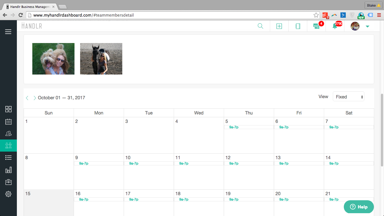
Task: Open the clients icon in the sidebar
Action: click(8, 133)
